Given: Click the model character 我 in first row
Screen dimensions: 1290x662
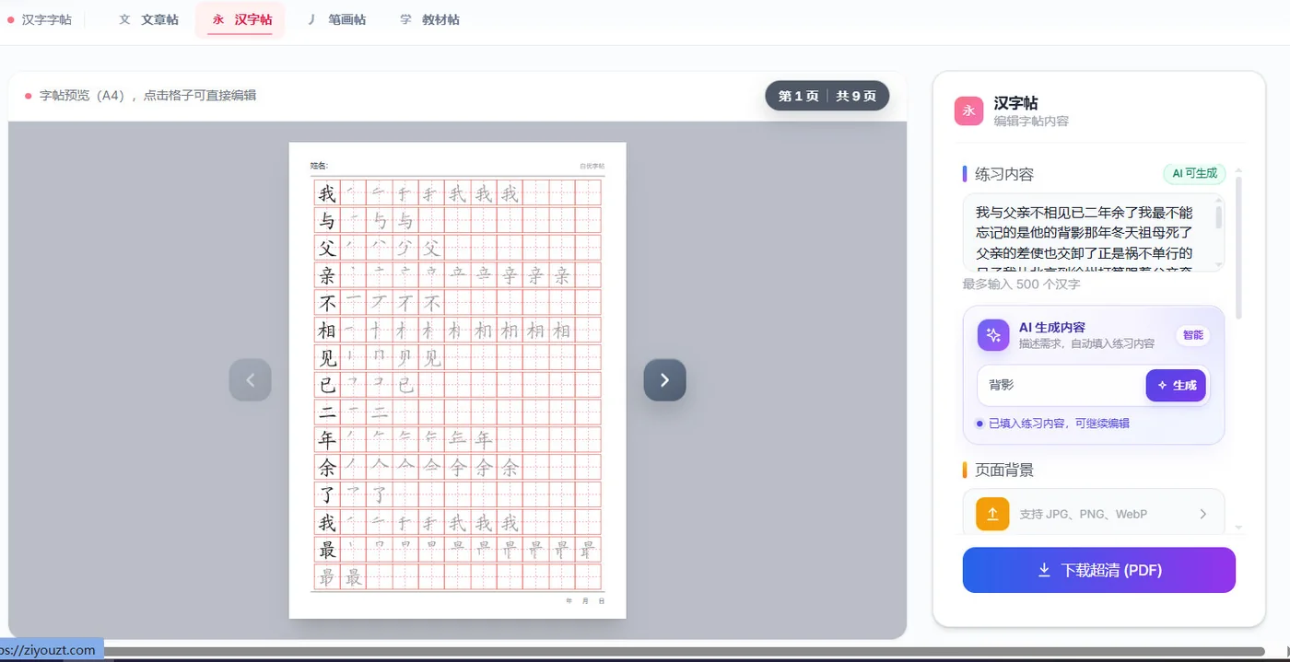Looking at the screenshot, I should [327, 193].
